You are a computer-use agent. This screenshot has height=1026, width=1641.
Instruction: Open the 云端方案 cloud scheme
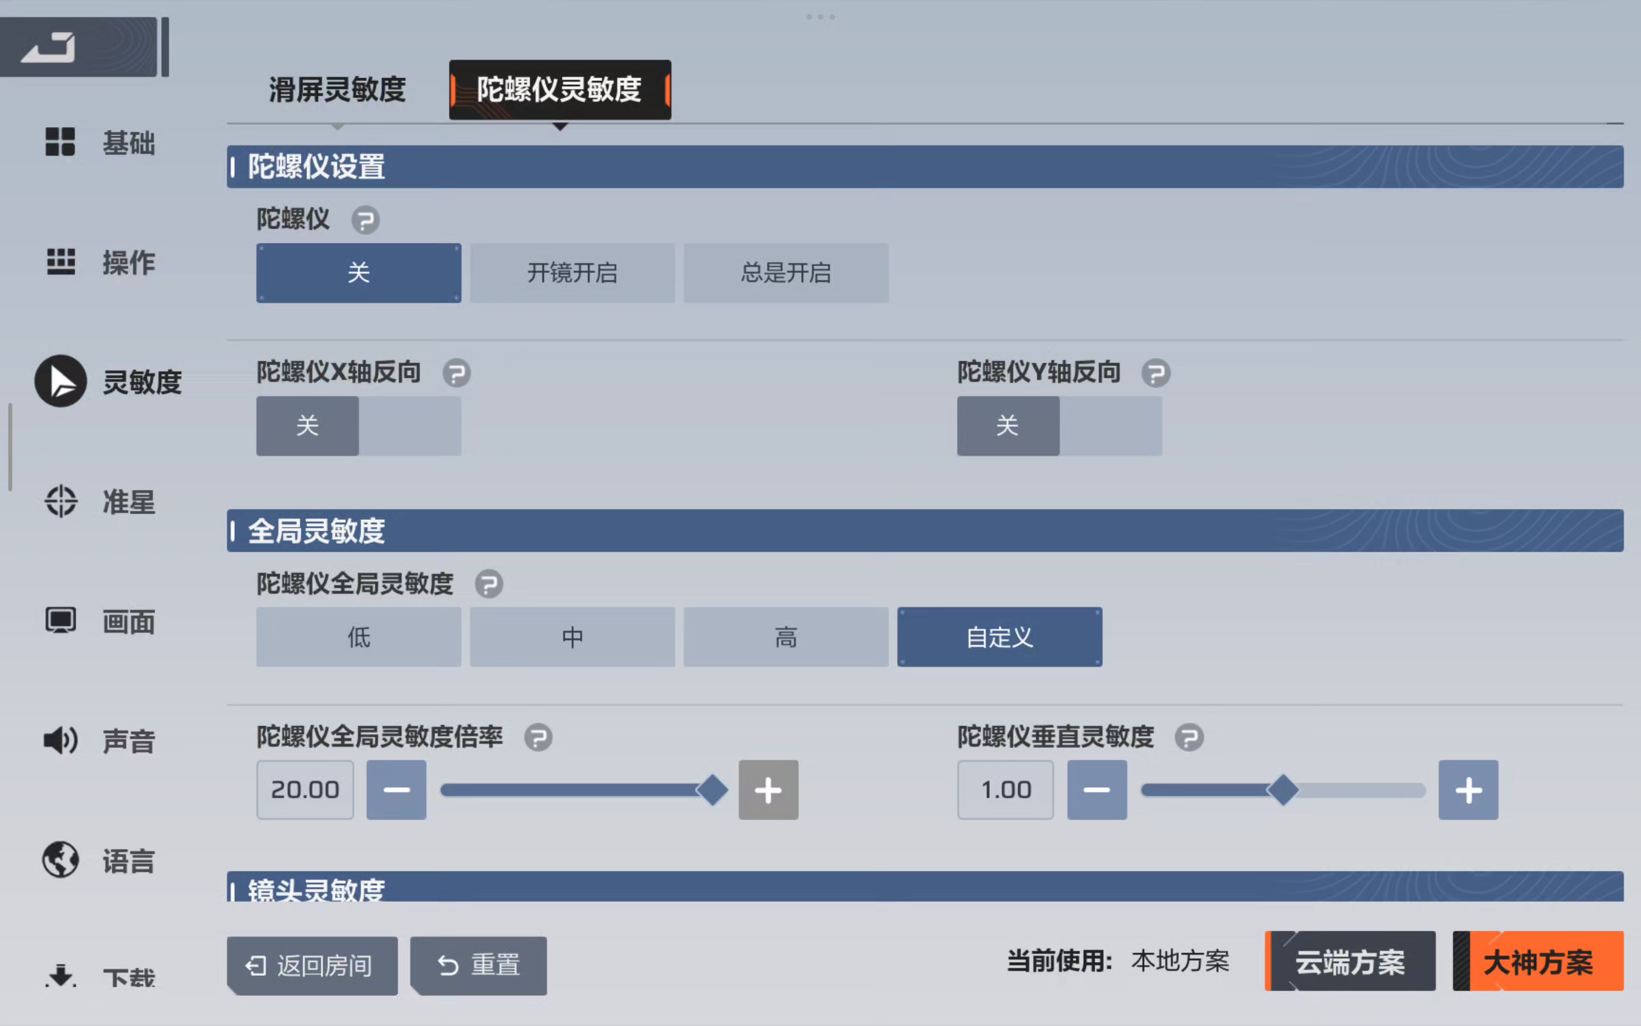pyautogui.click(x=1350, y=962)
